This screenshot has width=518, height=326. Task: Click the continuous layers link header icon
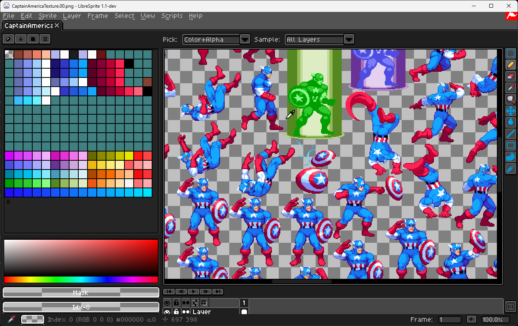185,303
